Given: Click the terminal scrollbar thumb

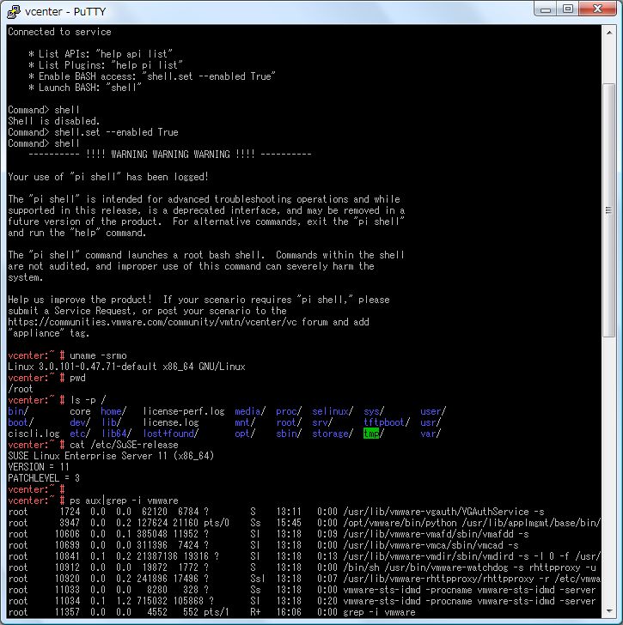Looking at the screenshot, I should [x=608, y=210].
